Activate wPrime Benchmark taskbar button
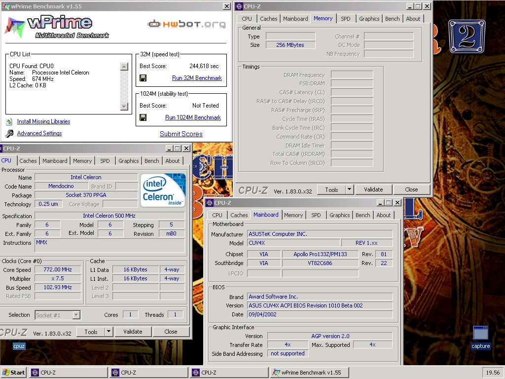Screen dimensions: 505x379 tap(310, 373)
